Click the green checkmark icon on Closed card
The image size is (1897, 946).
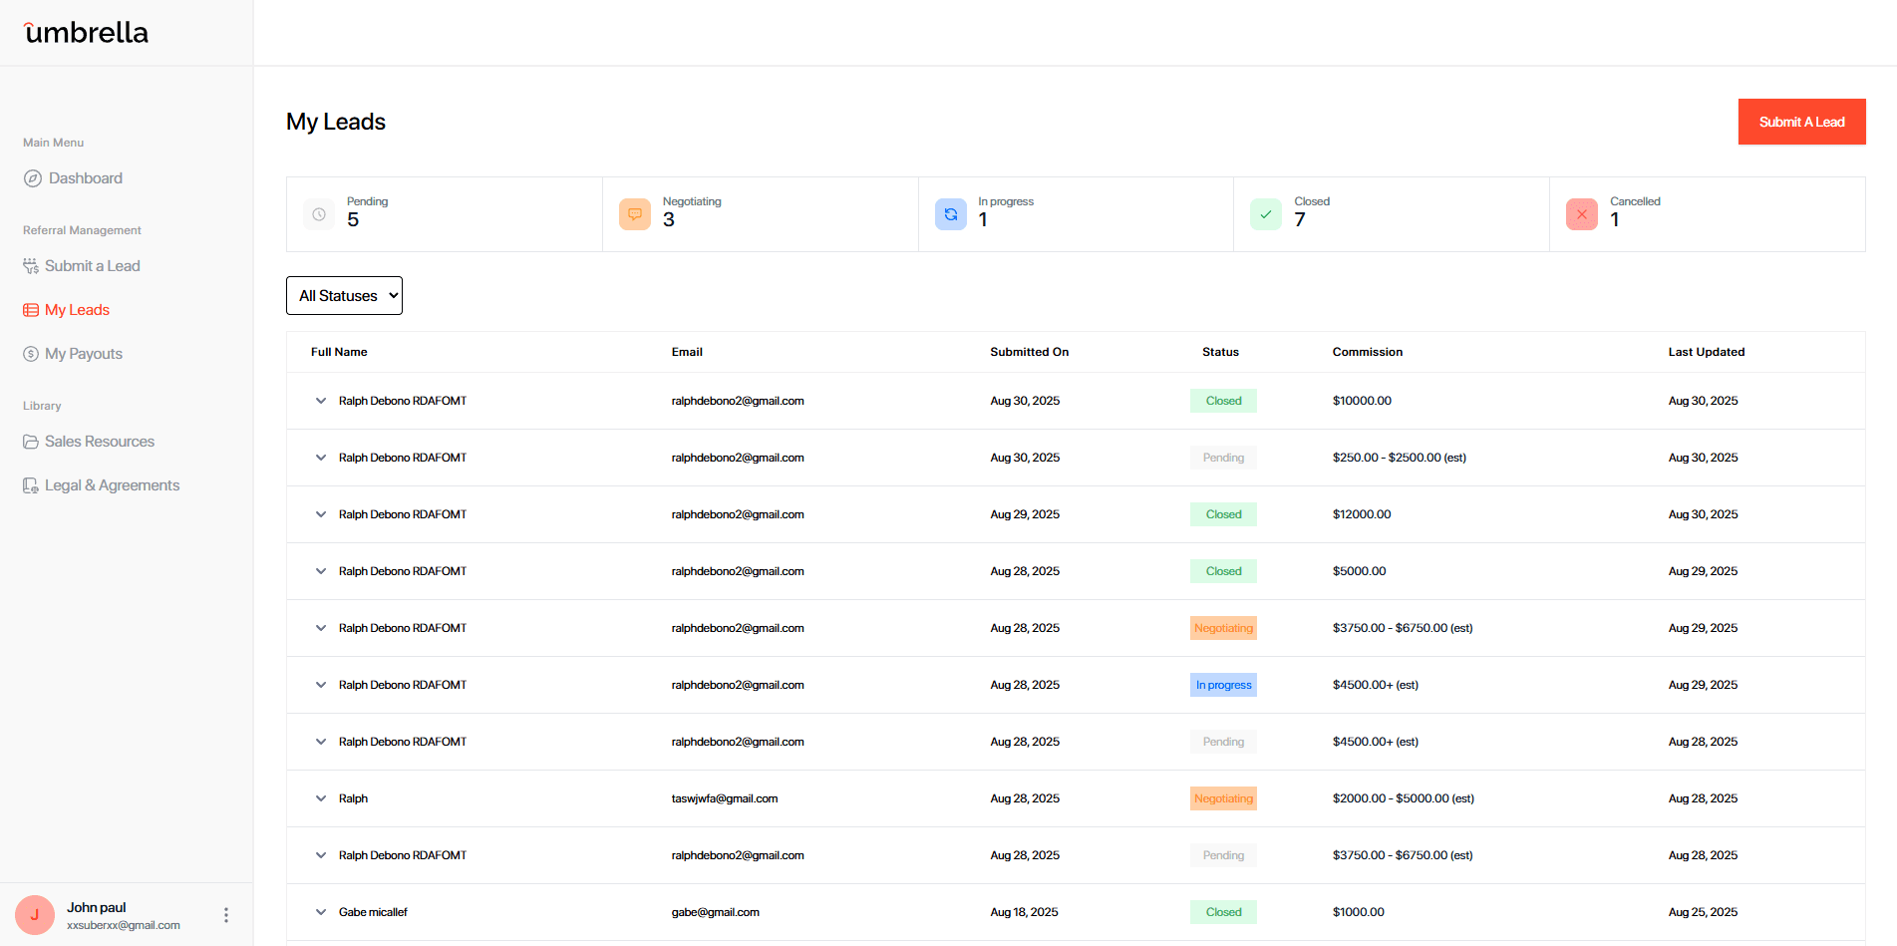click(x=1265, y=214)
